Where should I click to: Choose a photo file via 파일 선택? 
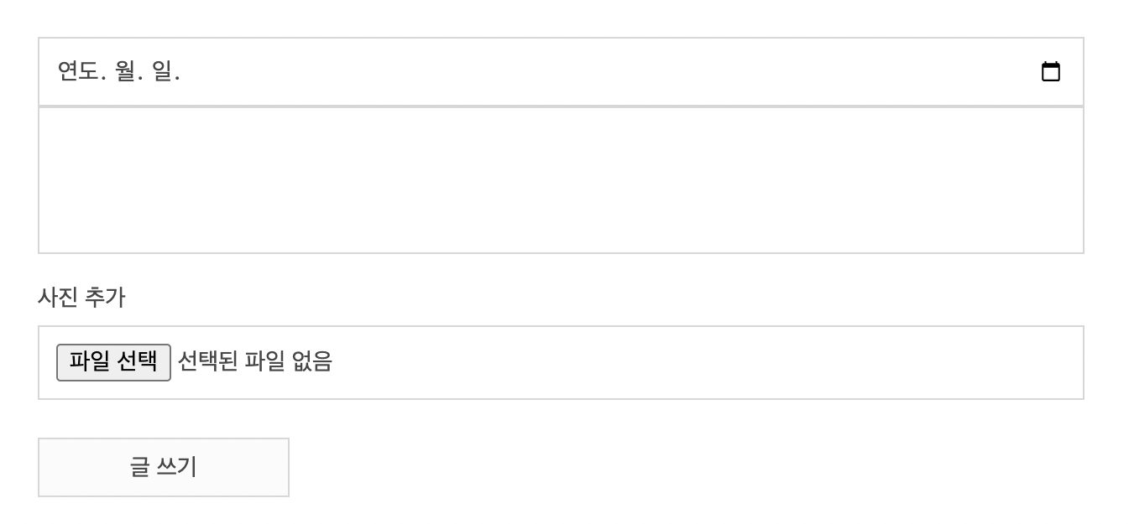pyautogui.click(x=113, y=362)
